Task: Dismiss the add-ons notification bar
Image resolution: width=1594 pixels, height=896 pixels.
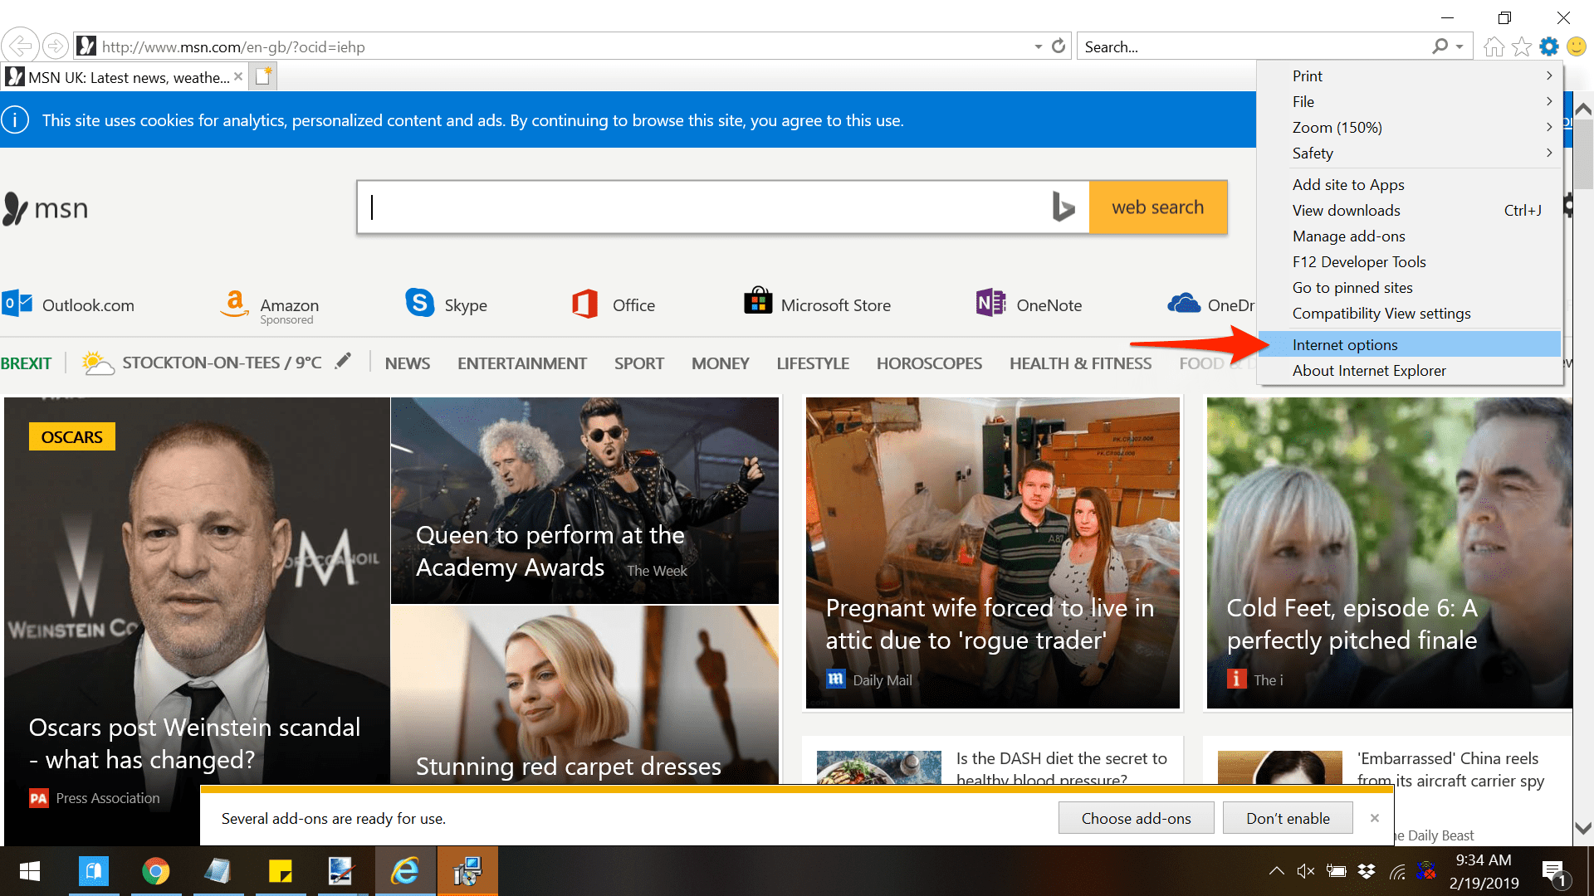Action: pos(1375,818)
